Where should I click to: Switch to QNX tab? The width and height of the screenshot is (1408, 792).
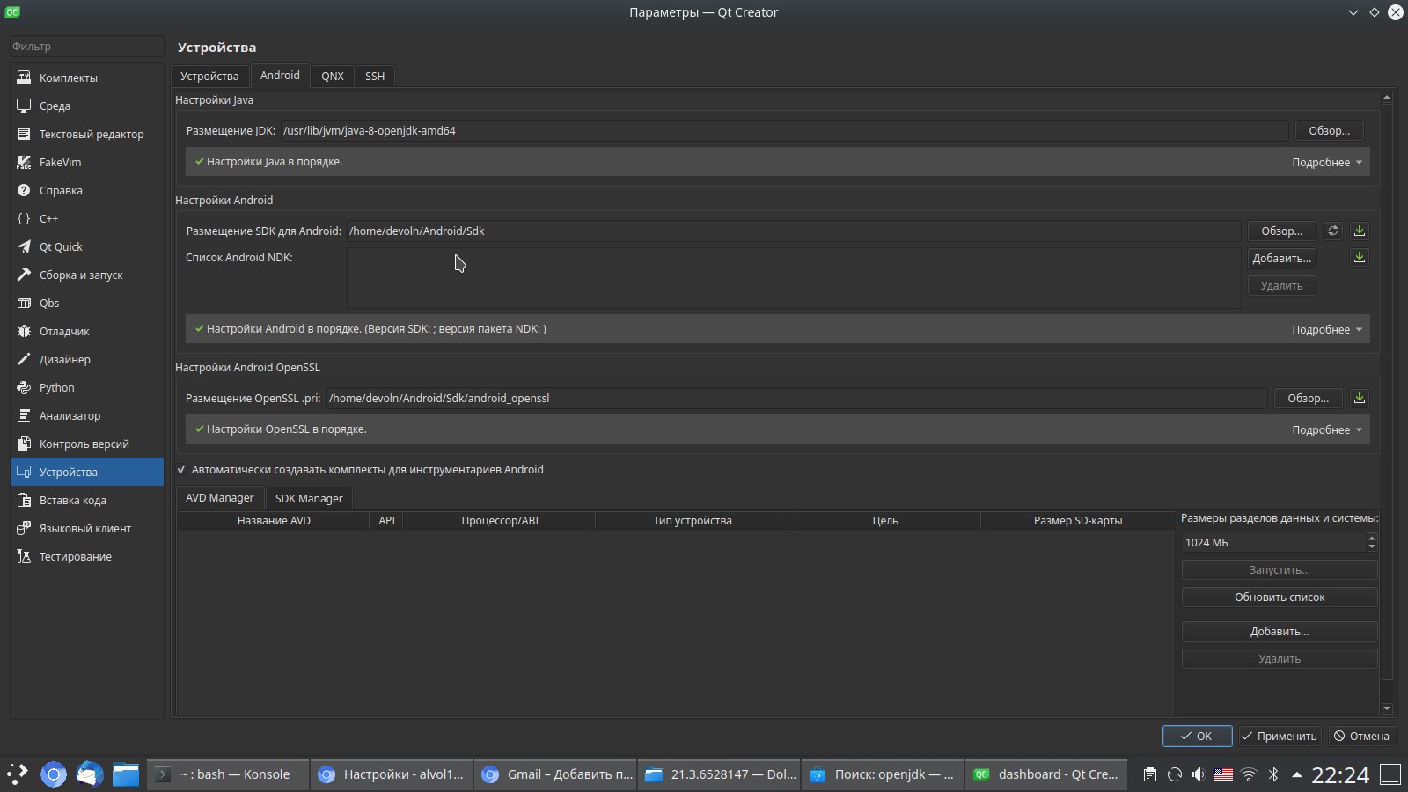point(333,76)
